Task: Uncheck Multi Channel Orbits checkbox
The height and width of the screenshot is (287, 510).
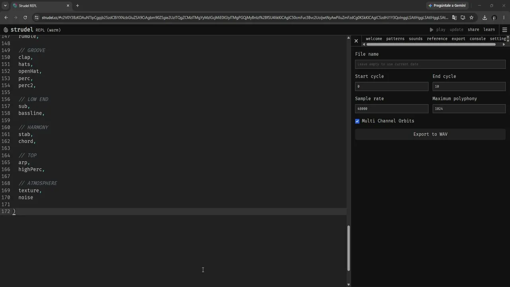Action: 357,121
